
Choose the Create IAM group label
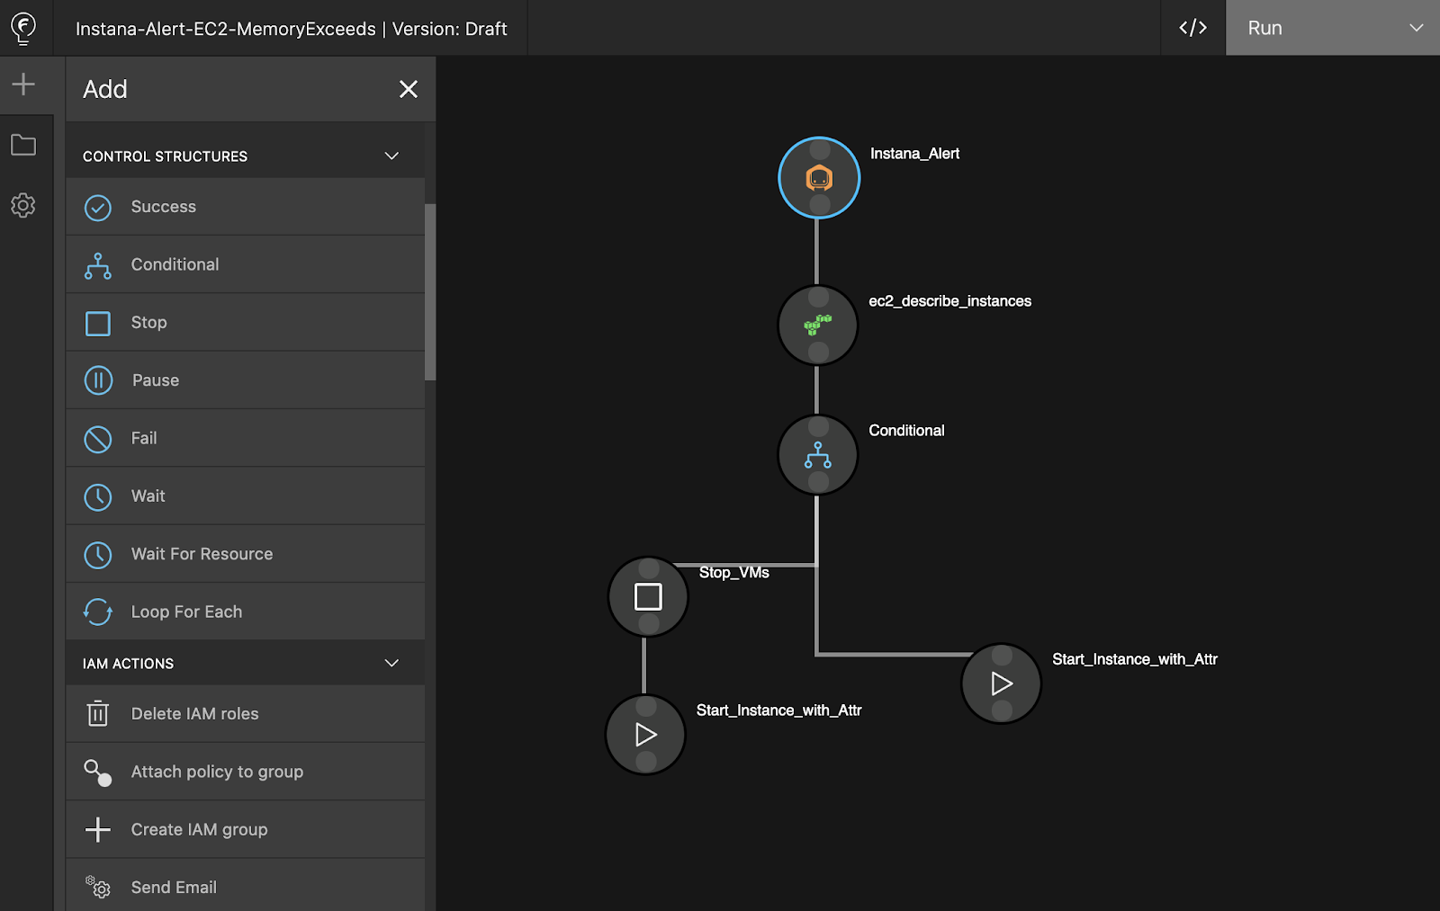pyautogui.click(x=200, y=829)
